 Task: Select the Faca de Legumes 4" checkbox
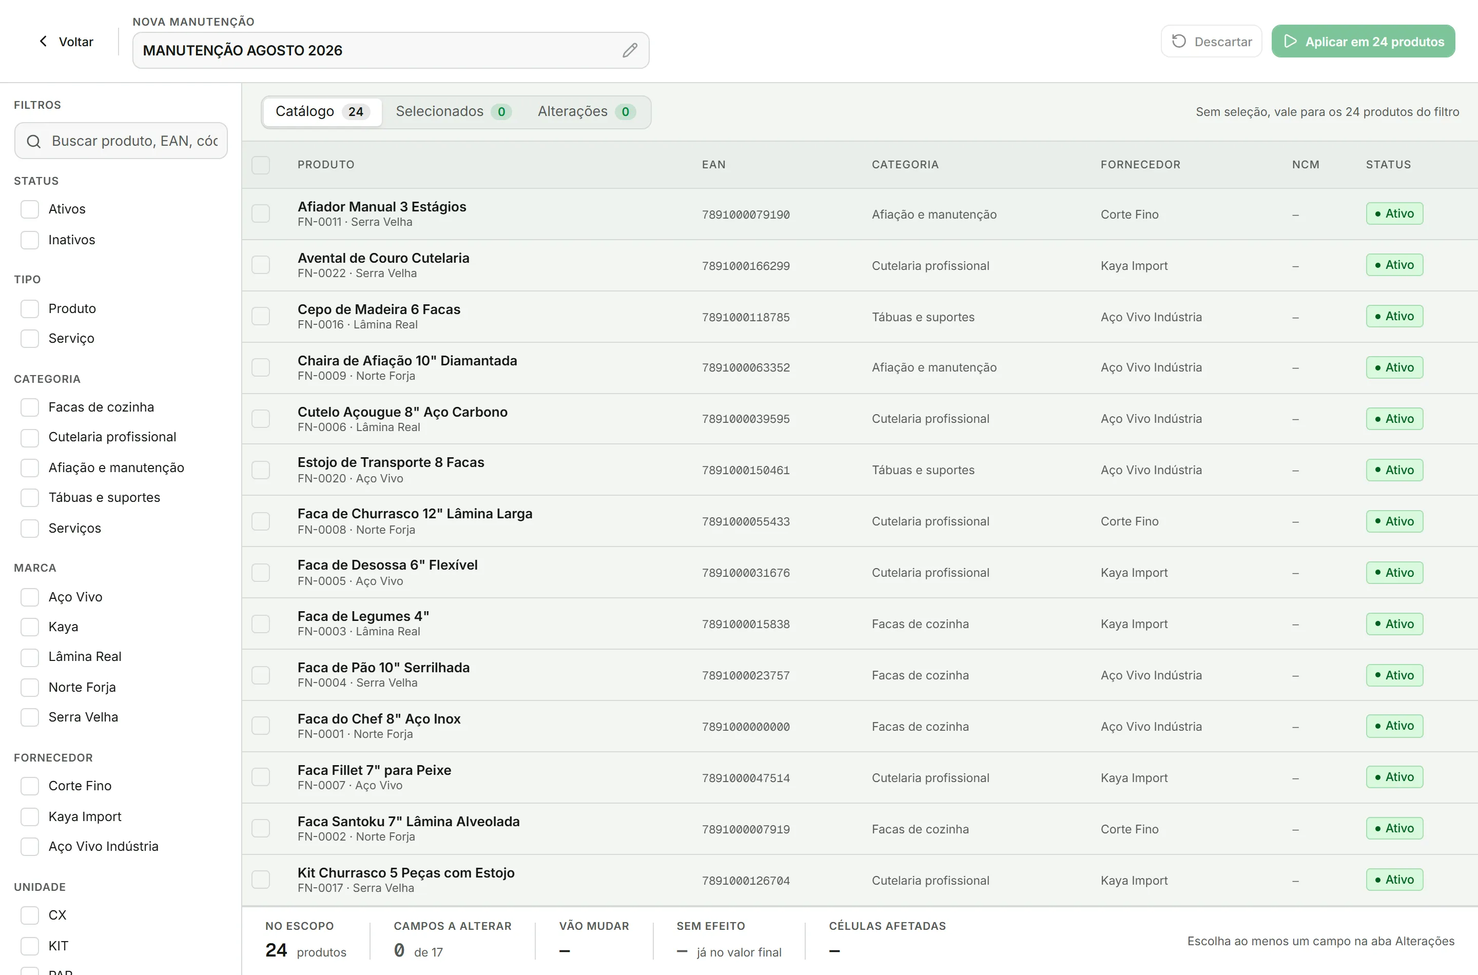click(x=261, y=623)
